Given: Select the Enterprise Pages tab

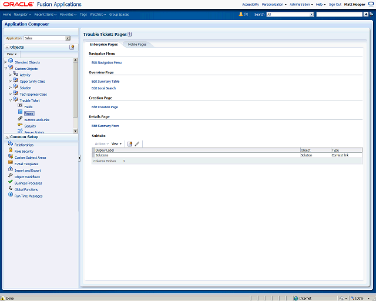Looking at the screenshot, I should click(103, 45).
